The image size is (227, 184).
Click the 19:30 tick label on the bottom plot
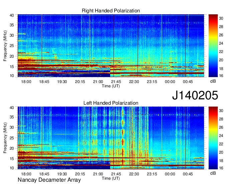click(x=62, y=174)
